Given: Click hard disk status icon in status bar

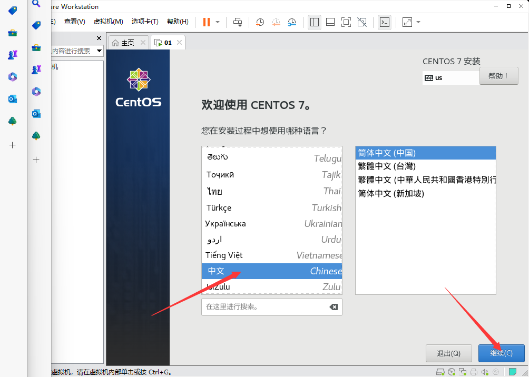Looking at the screenshot, I should (440, 372).
